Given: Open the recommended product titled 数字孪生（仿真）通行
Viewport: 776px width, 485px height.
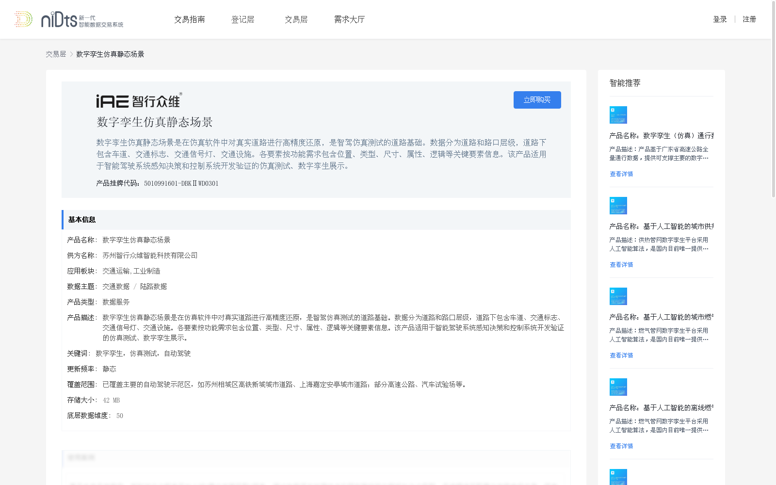Looking at the screenshot, I should point(662,136).
